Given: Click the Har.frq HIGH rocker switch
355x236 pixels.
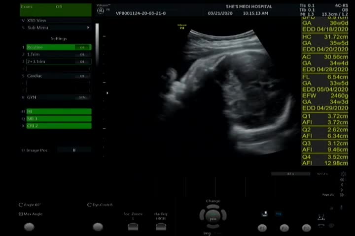Looking at the screenshot, I should [x=160, y=226].
